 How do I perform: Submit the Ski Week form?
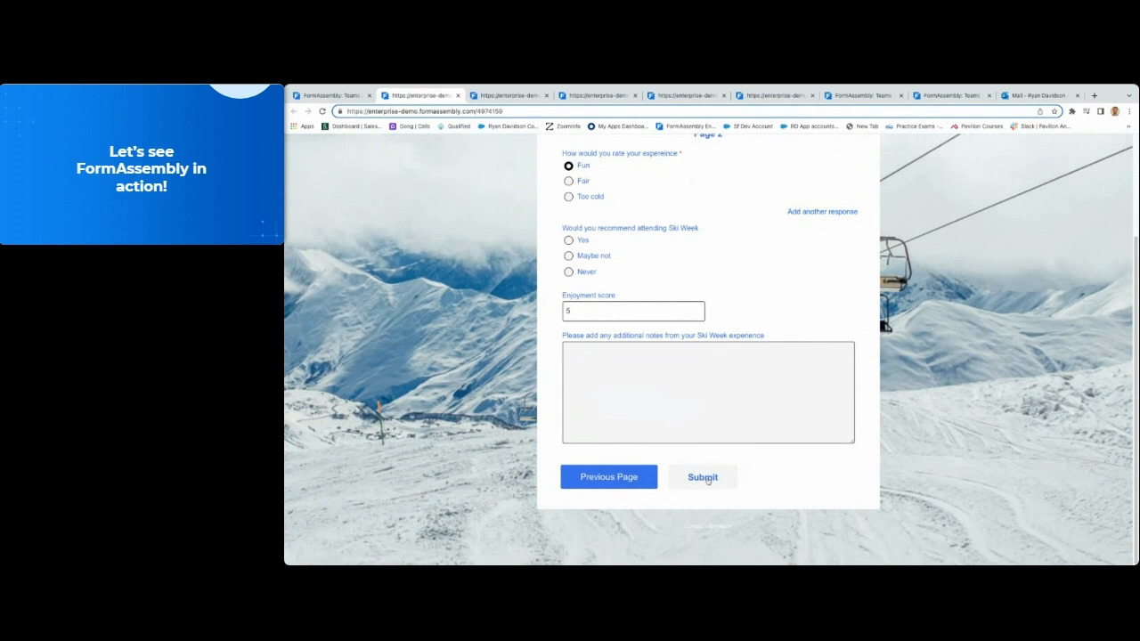pos(703,477)
